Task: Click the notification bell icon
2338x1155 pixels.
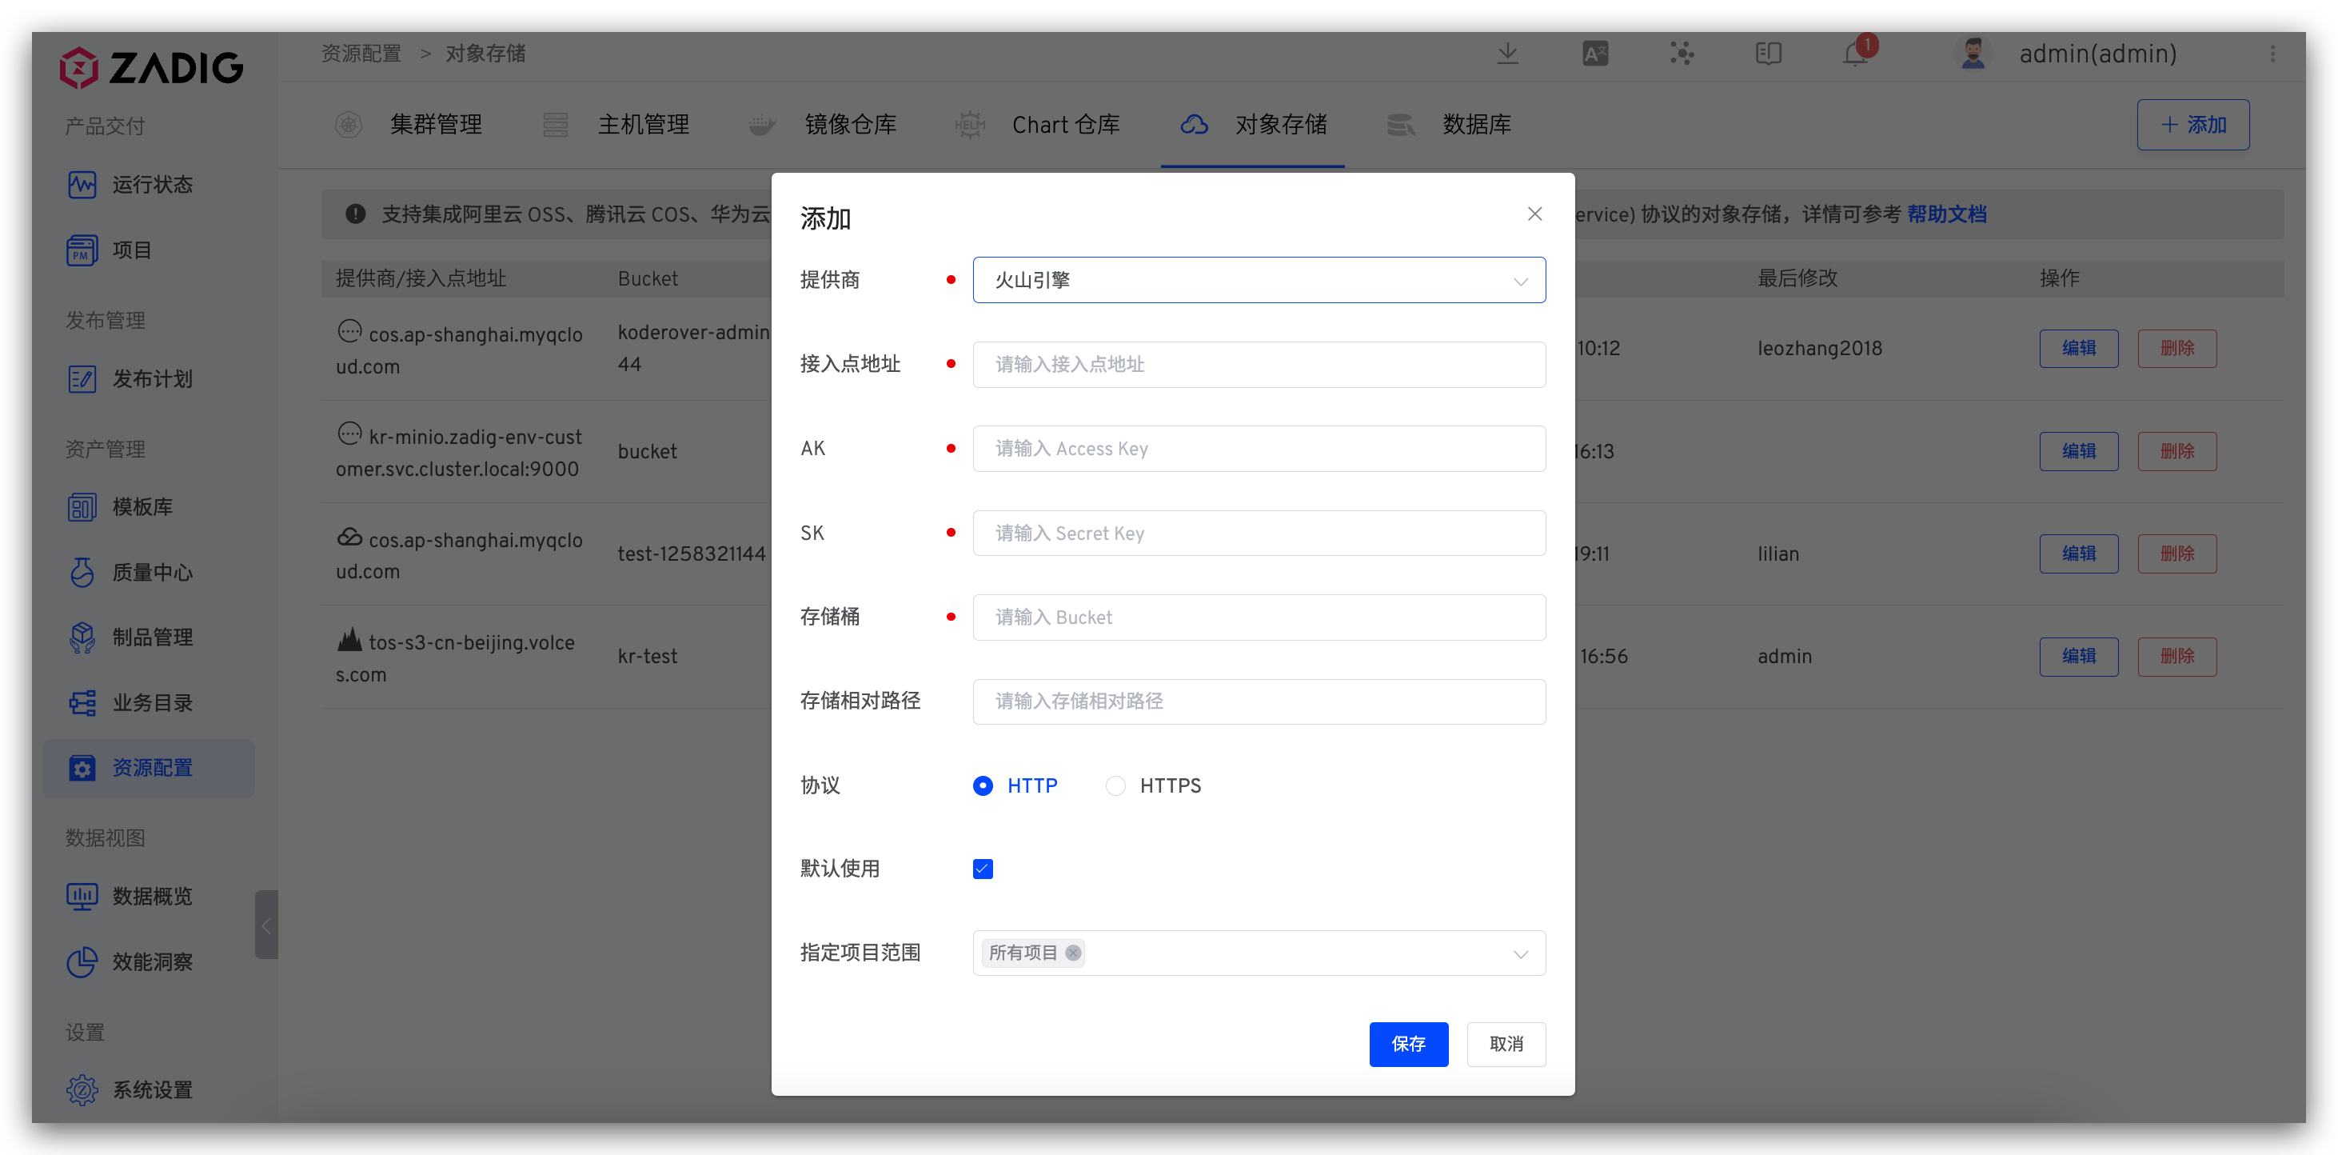Action: pyautogui.click(x=1854, y=54)
